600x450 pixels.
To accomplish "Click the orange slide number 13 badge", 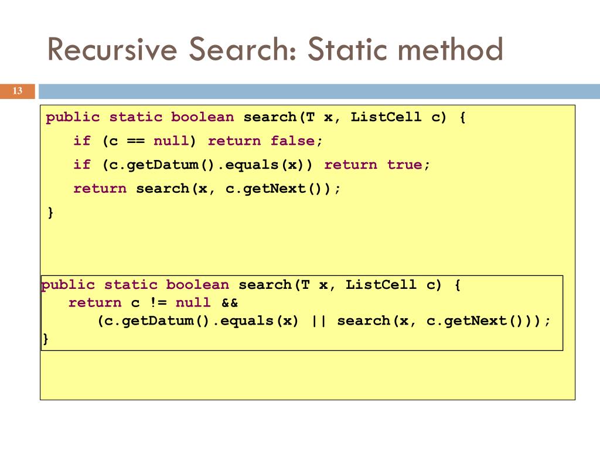I will [x=17, y=91].
